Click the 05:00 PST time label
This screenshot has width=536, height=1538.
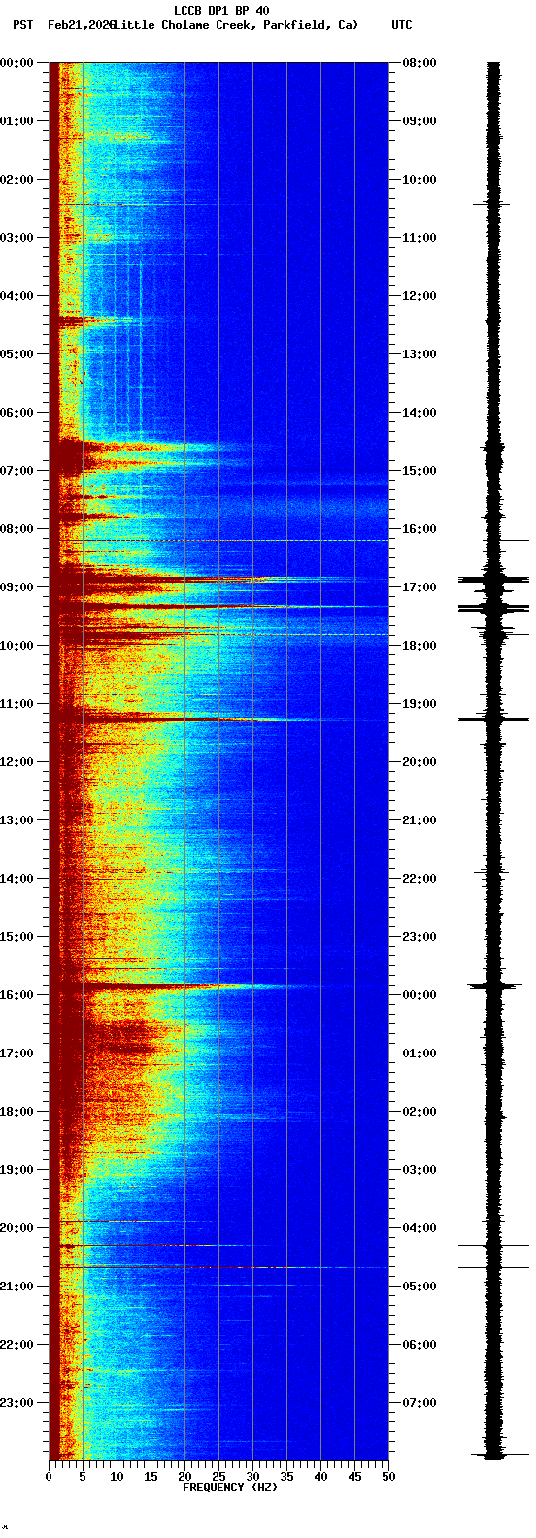pos(17,354)
